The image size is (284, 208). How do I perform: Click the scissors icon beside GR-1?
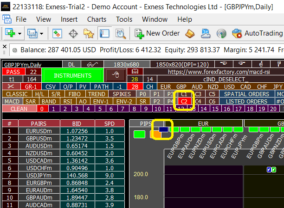point(11,86)
